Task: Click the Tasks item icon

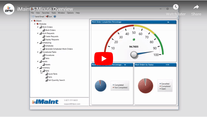Action: pyautogui.click(x=43, y=58)
